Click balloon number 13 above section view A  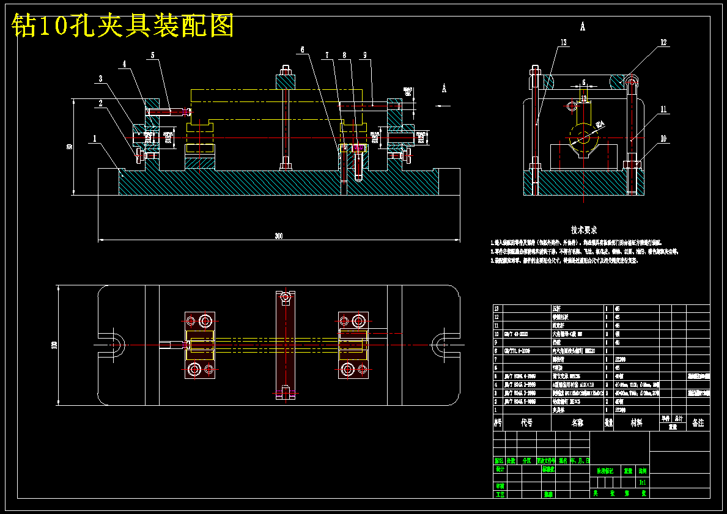click(563, 42)
